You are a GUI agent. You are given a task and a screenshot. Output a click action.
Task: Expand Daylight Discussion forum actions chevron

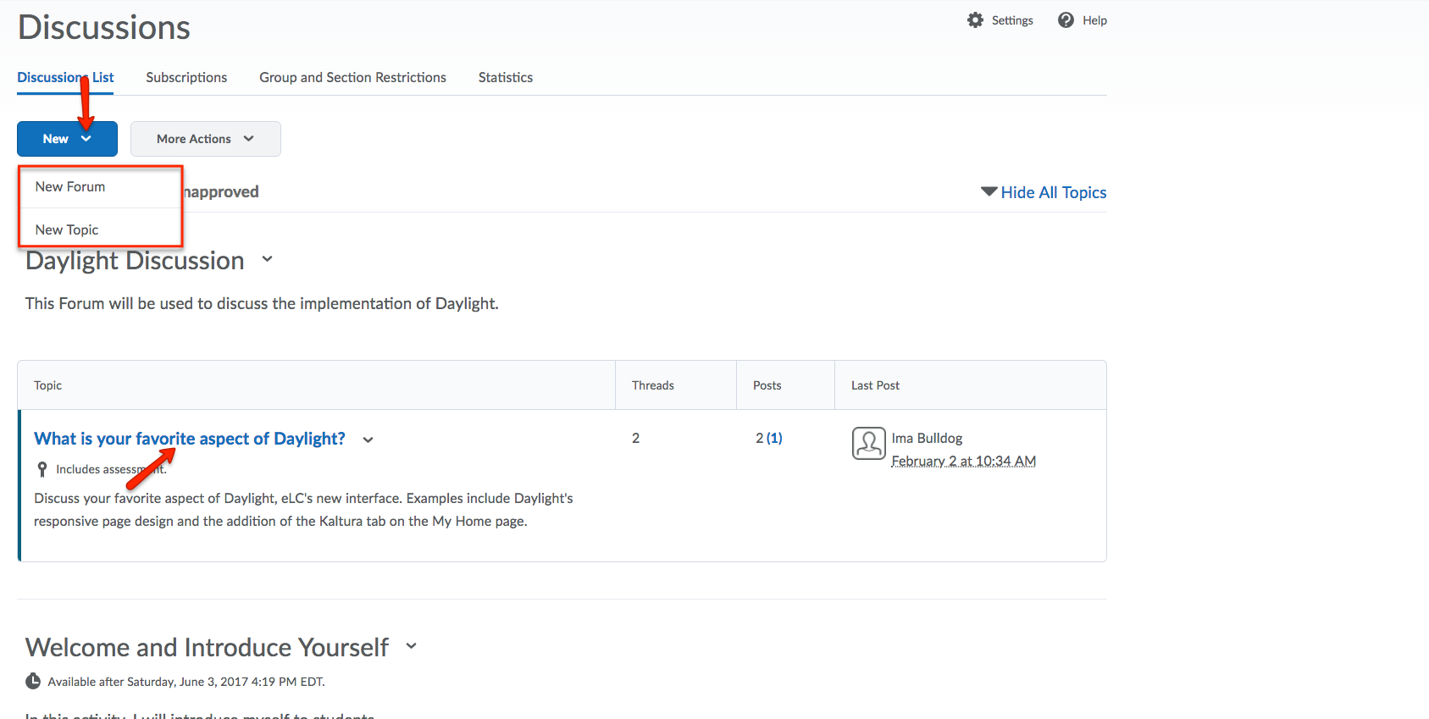[267, 260]
